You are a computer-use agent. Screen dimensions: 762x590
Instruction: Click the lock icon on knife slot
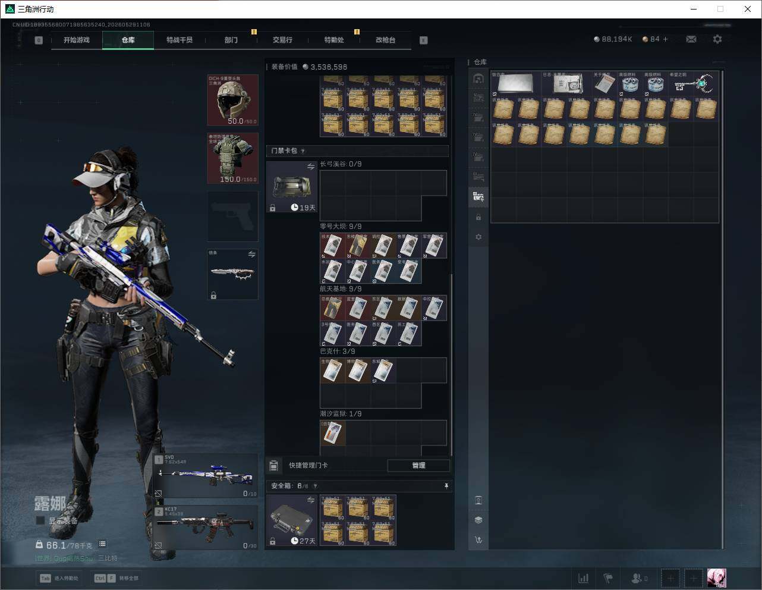click(x=213, y=295)
